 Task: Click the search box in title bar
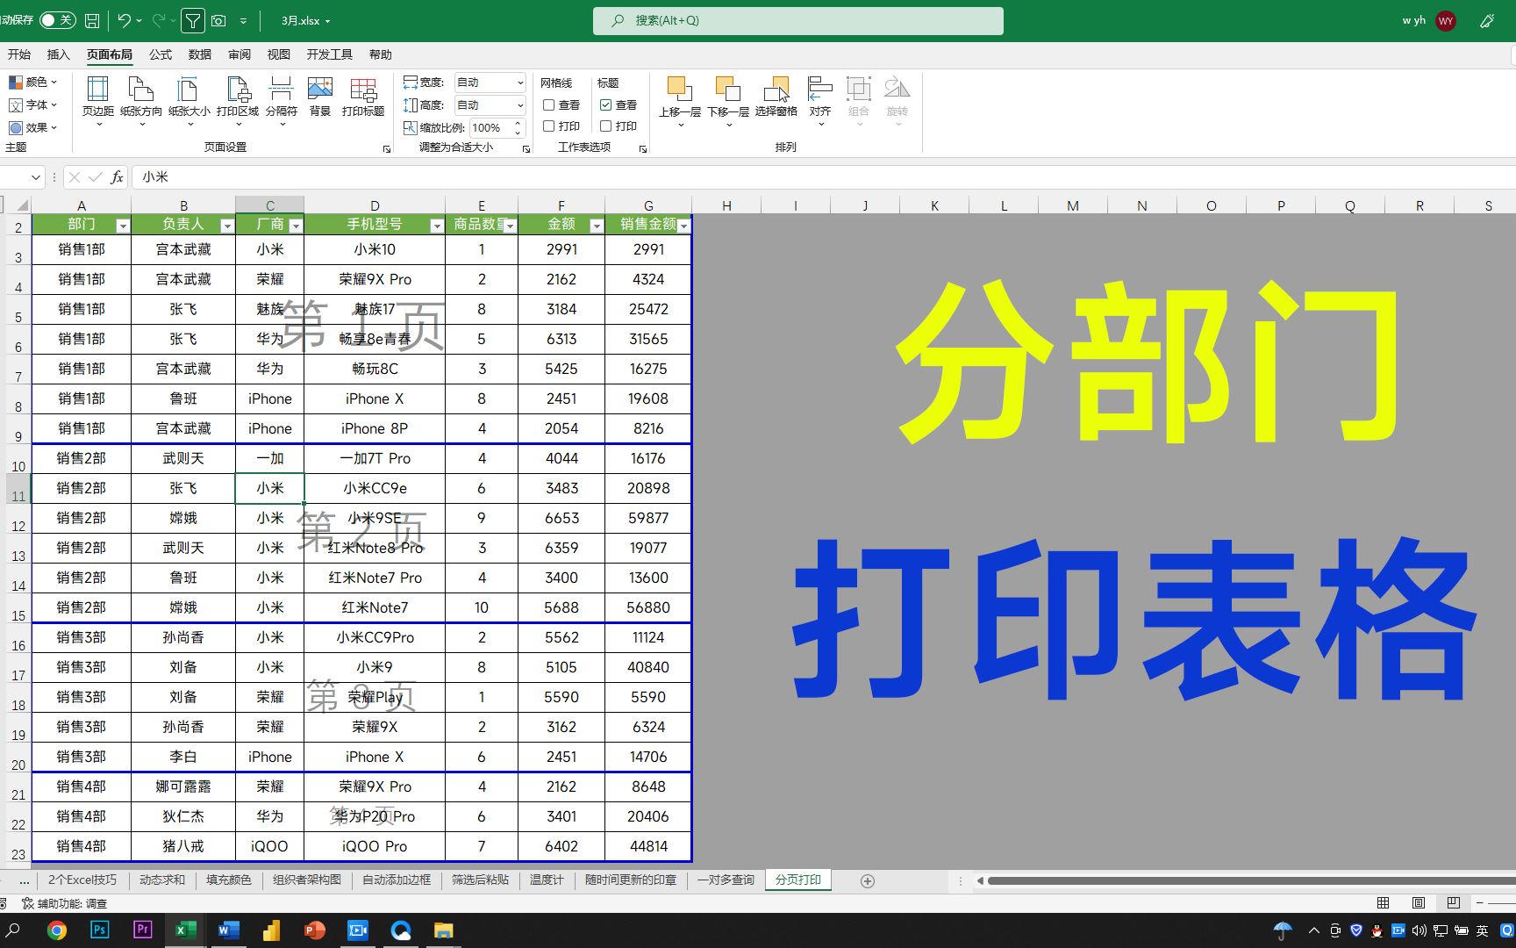click(797, 20)
